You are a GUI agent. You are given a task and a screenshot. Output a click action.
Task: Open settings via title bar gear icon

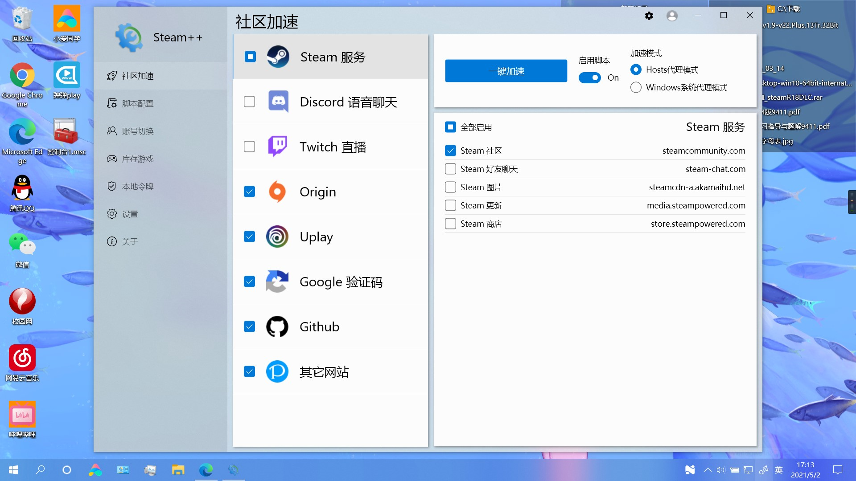click(649, 16)
